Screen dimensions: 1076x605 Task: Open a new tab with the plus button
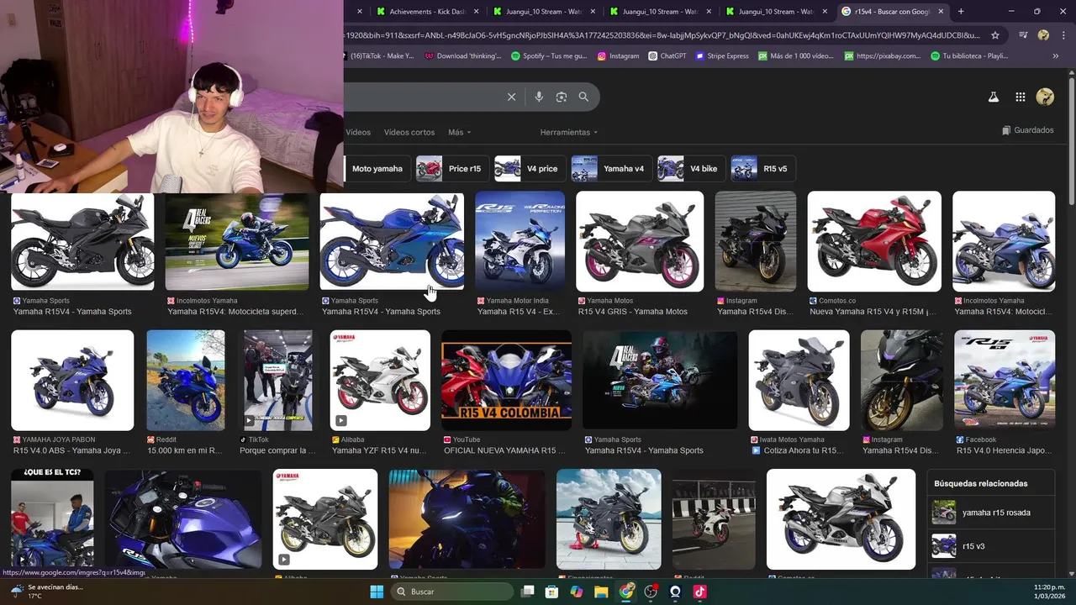pyautogui.click(x=961, y=12)
